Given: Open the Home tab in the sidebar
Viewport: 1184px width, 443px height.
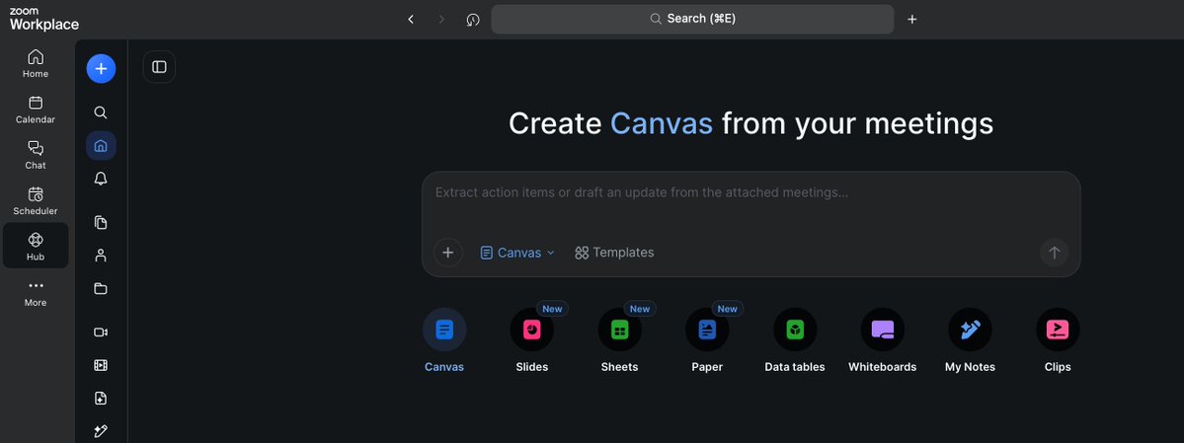Looking at the screenshot, I should click(x=36, y=63).
